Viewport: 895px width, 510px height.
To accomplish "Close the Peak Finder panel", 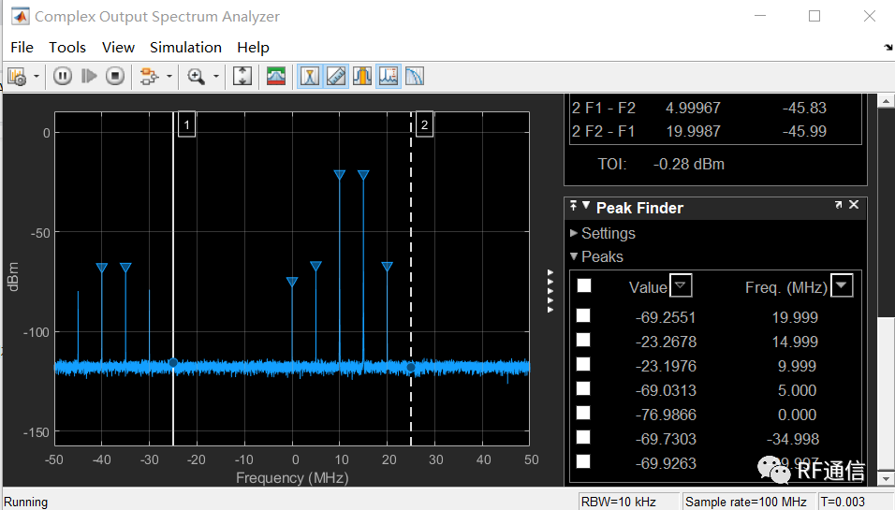I will [854, 204].
